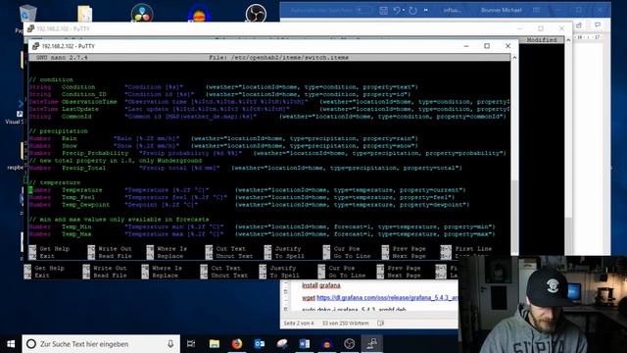This screenshot has width=627, height=353.
Task: Maximize the front PuTTY window
Action: [x=487, y=46]
